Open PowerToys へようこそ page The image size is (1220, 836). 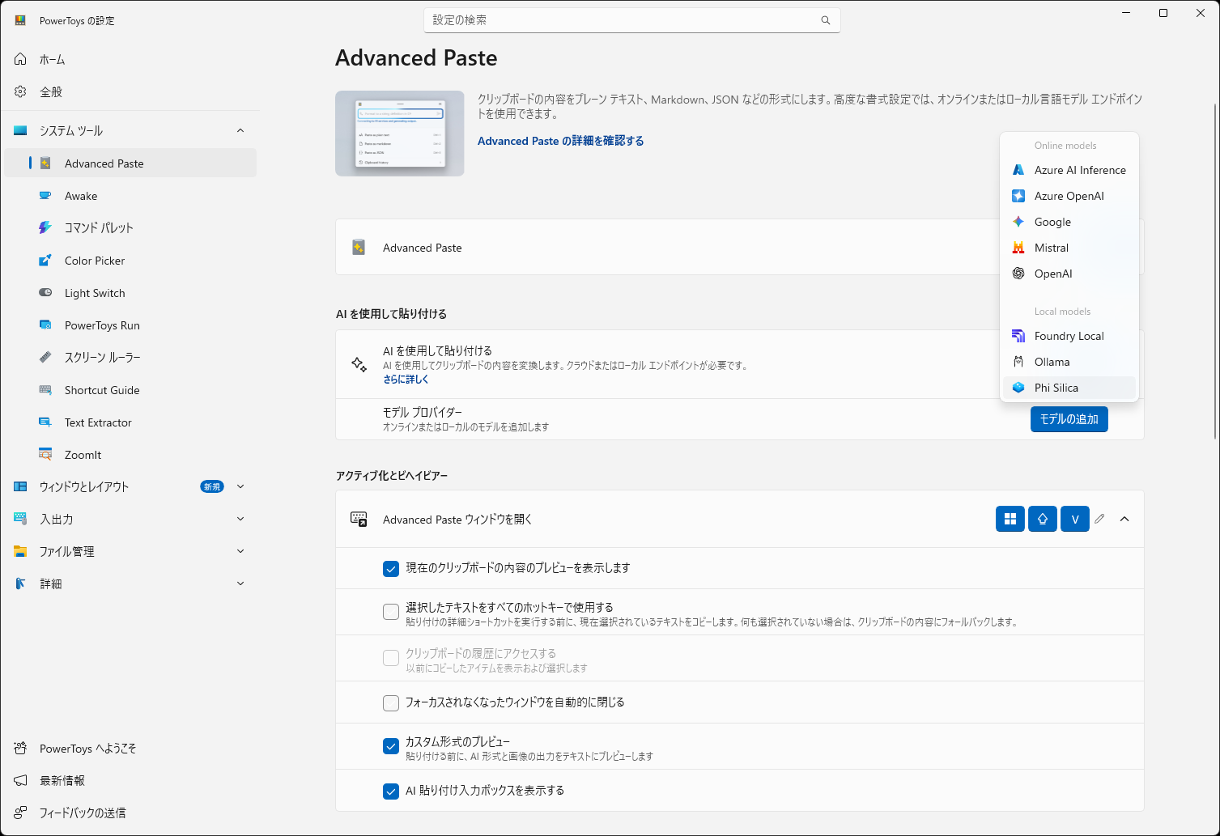pyautogui.click(x=130, y=749)
